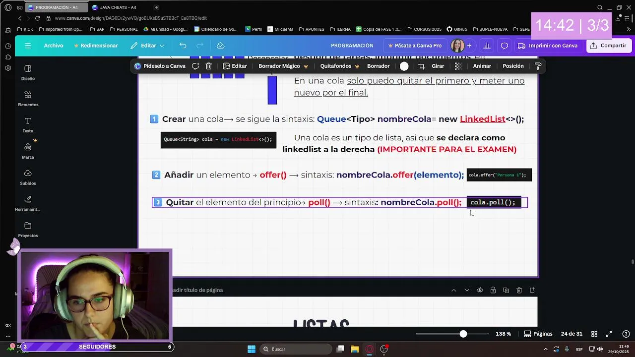Click the PROGRAMACIÓN document title

point(352,46)
